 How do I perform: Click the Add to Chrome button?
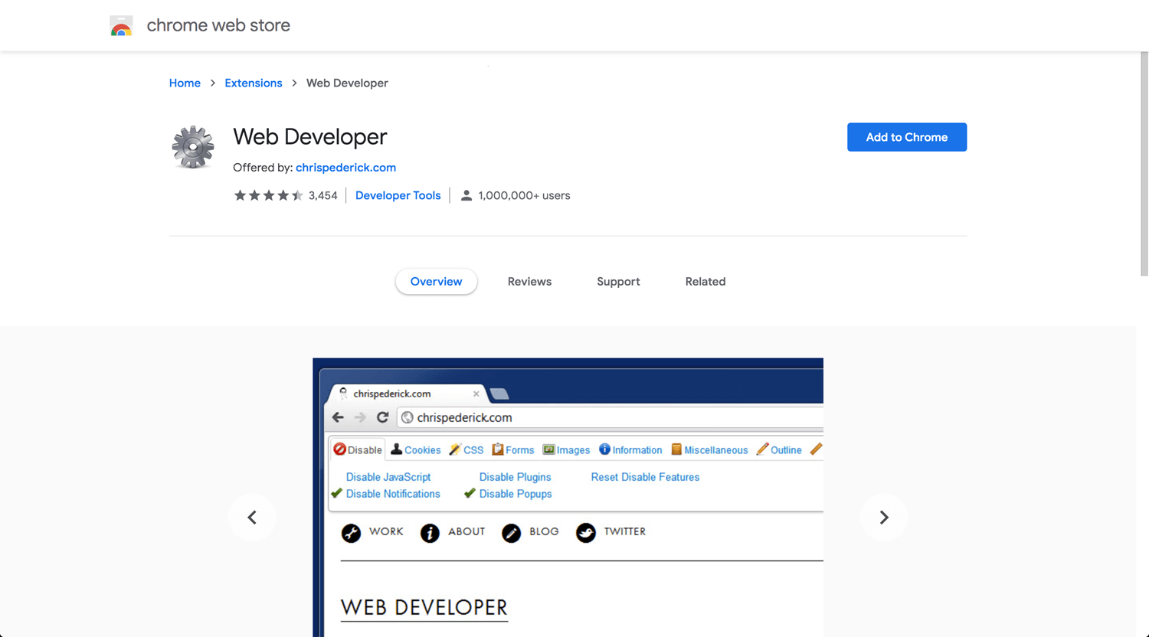907,137
